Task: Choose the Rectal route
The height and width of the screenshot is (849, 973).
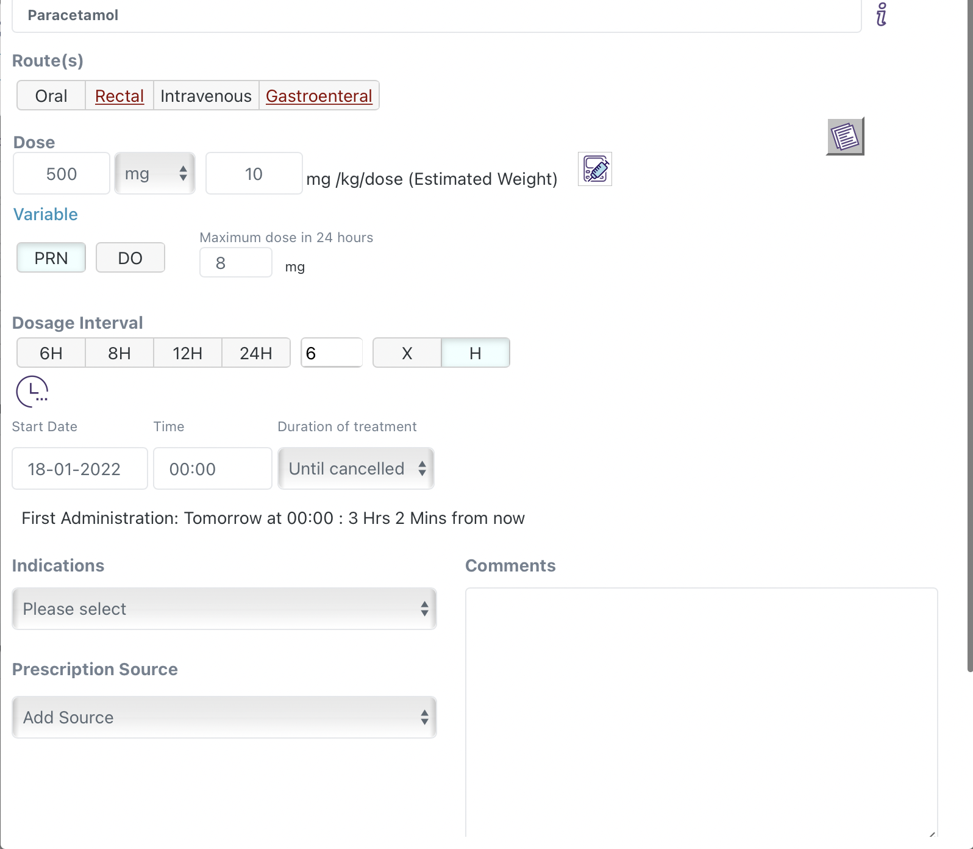Action: [119, 96]
